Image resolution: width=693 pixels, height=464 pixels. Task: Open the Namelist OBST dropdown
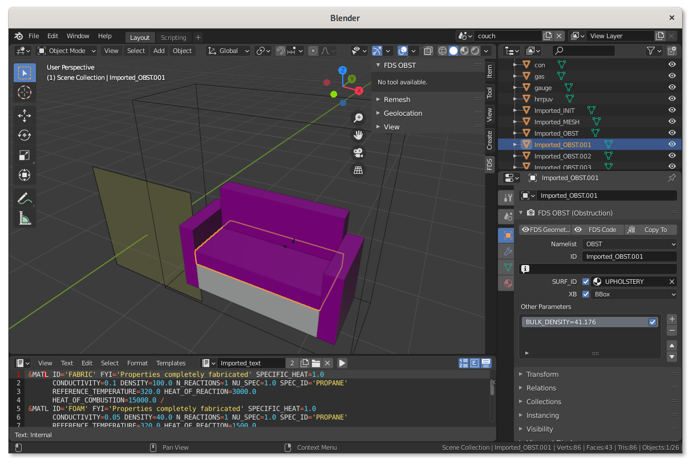click(x=630, y=244)
